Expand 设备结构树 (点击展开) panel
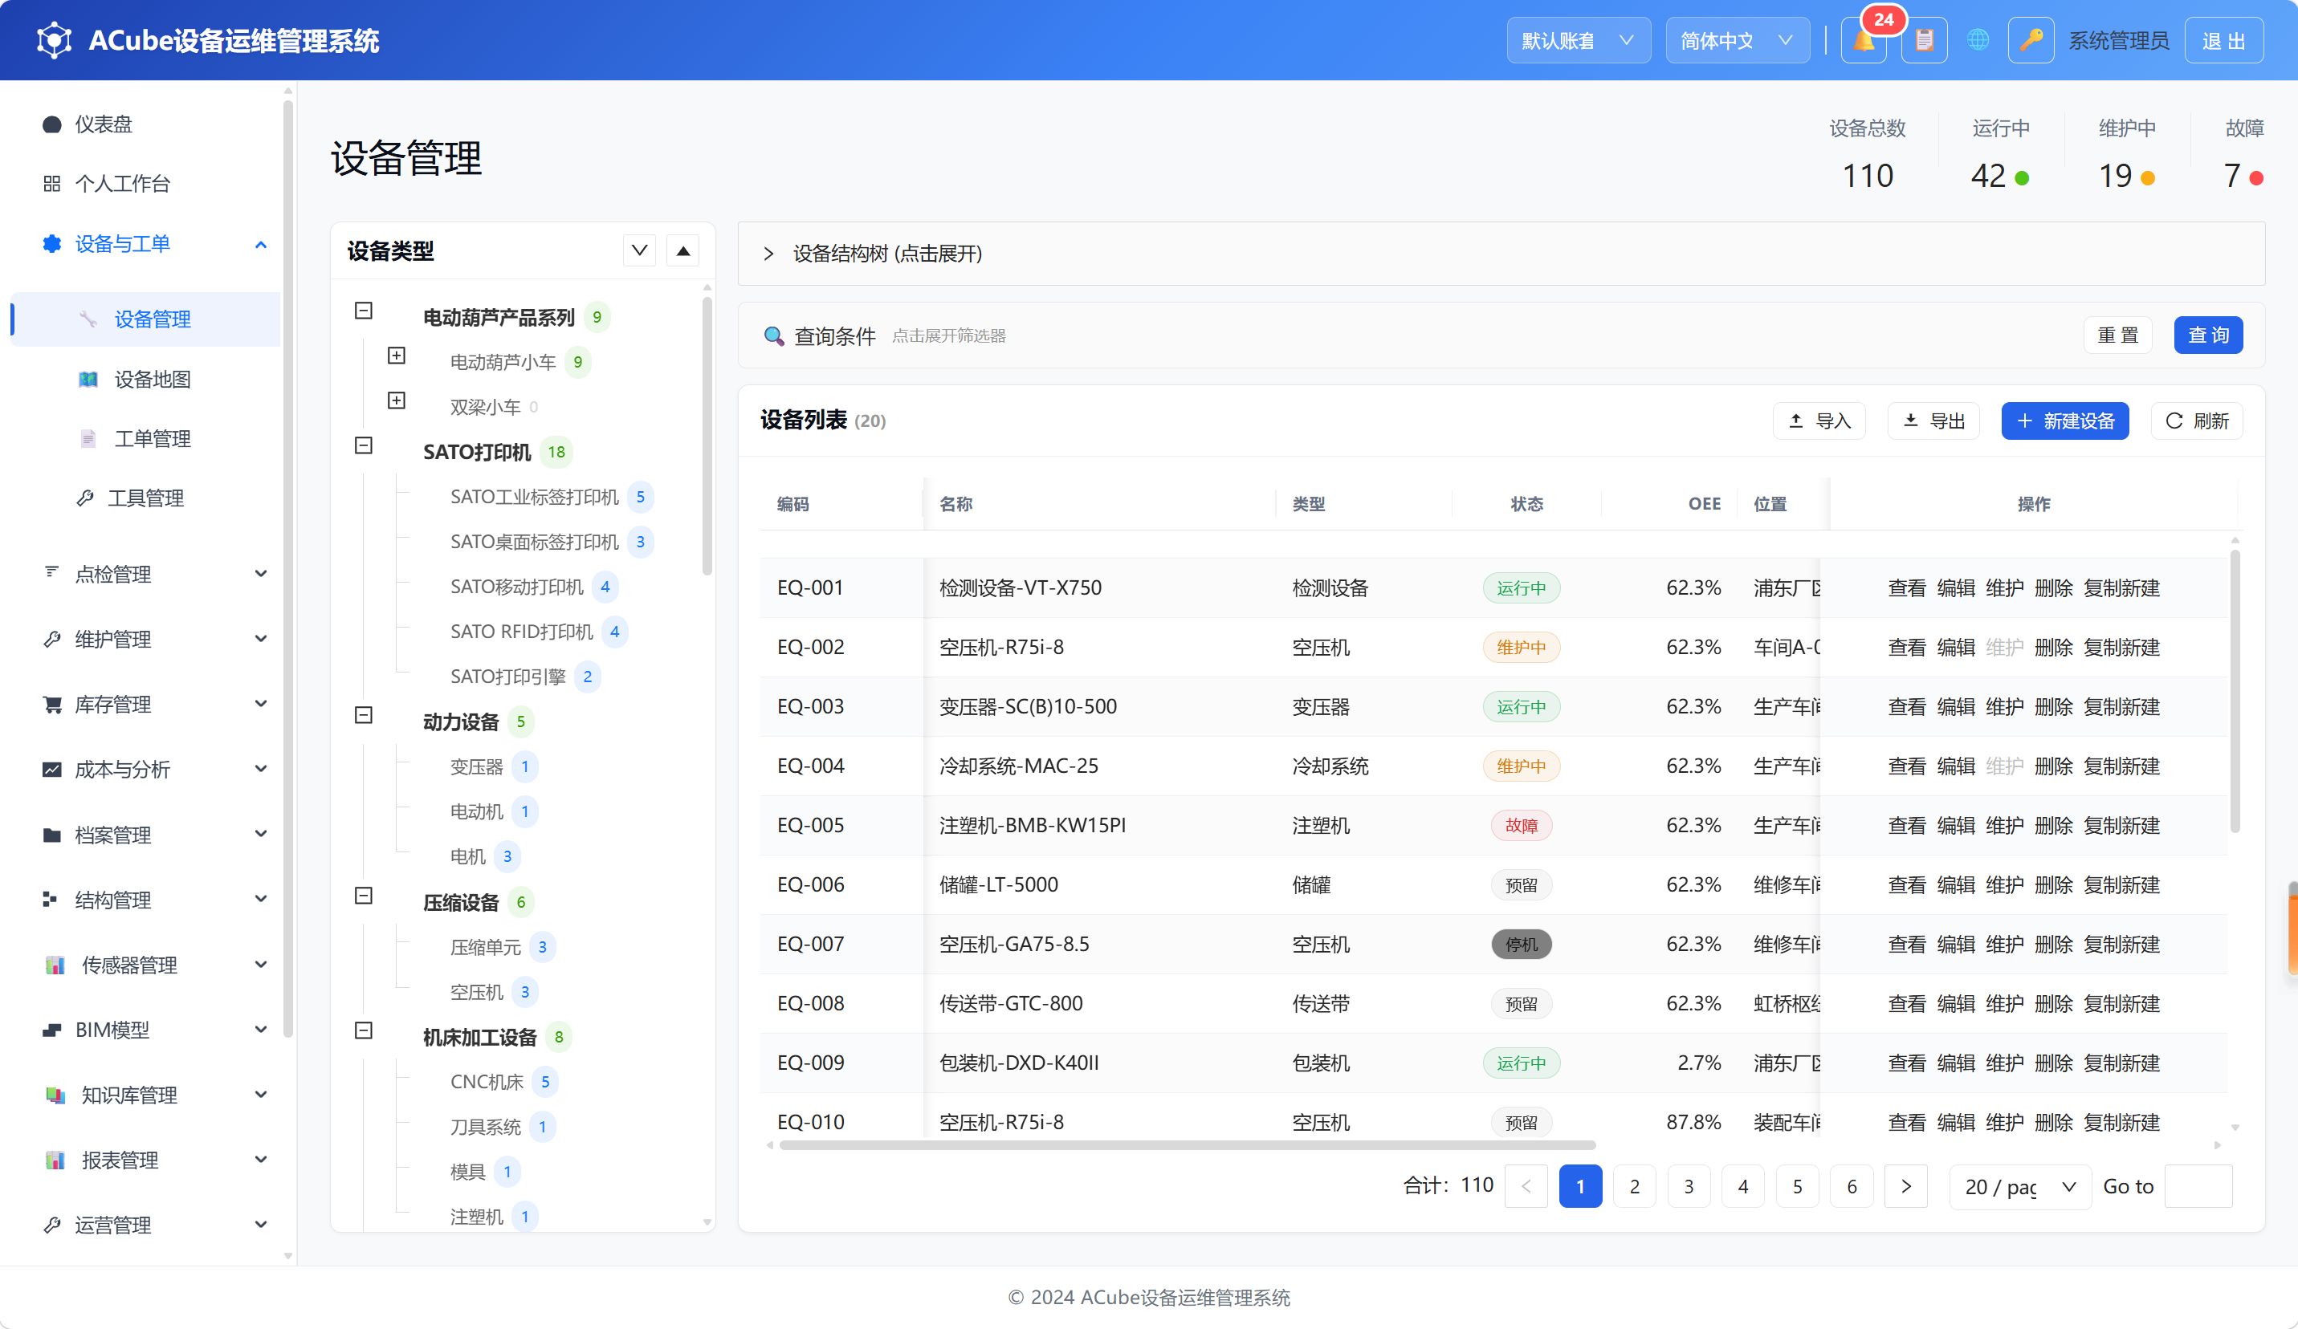 (x=1501, y=254)
